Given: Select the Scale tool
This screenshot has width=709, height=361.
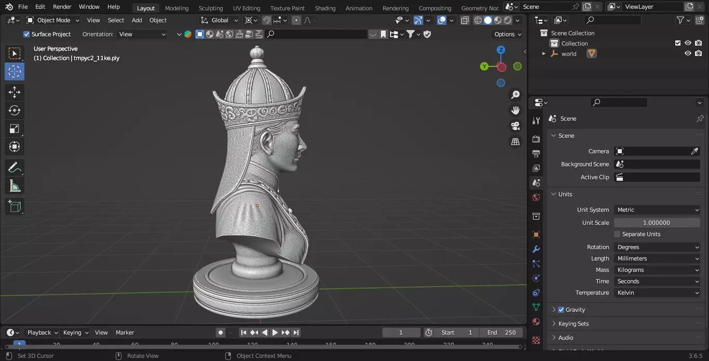Looking at the screenshot, I should 15,128.
